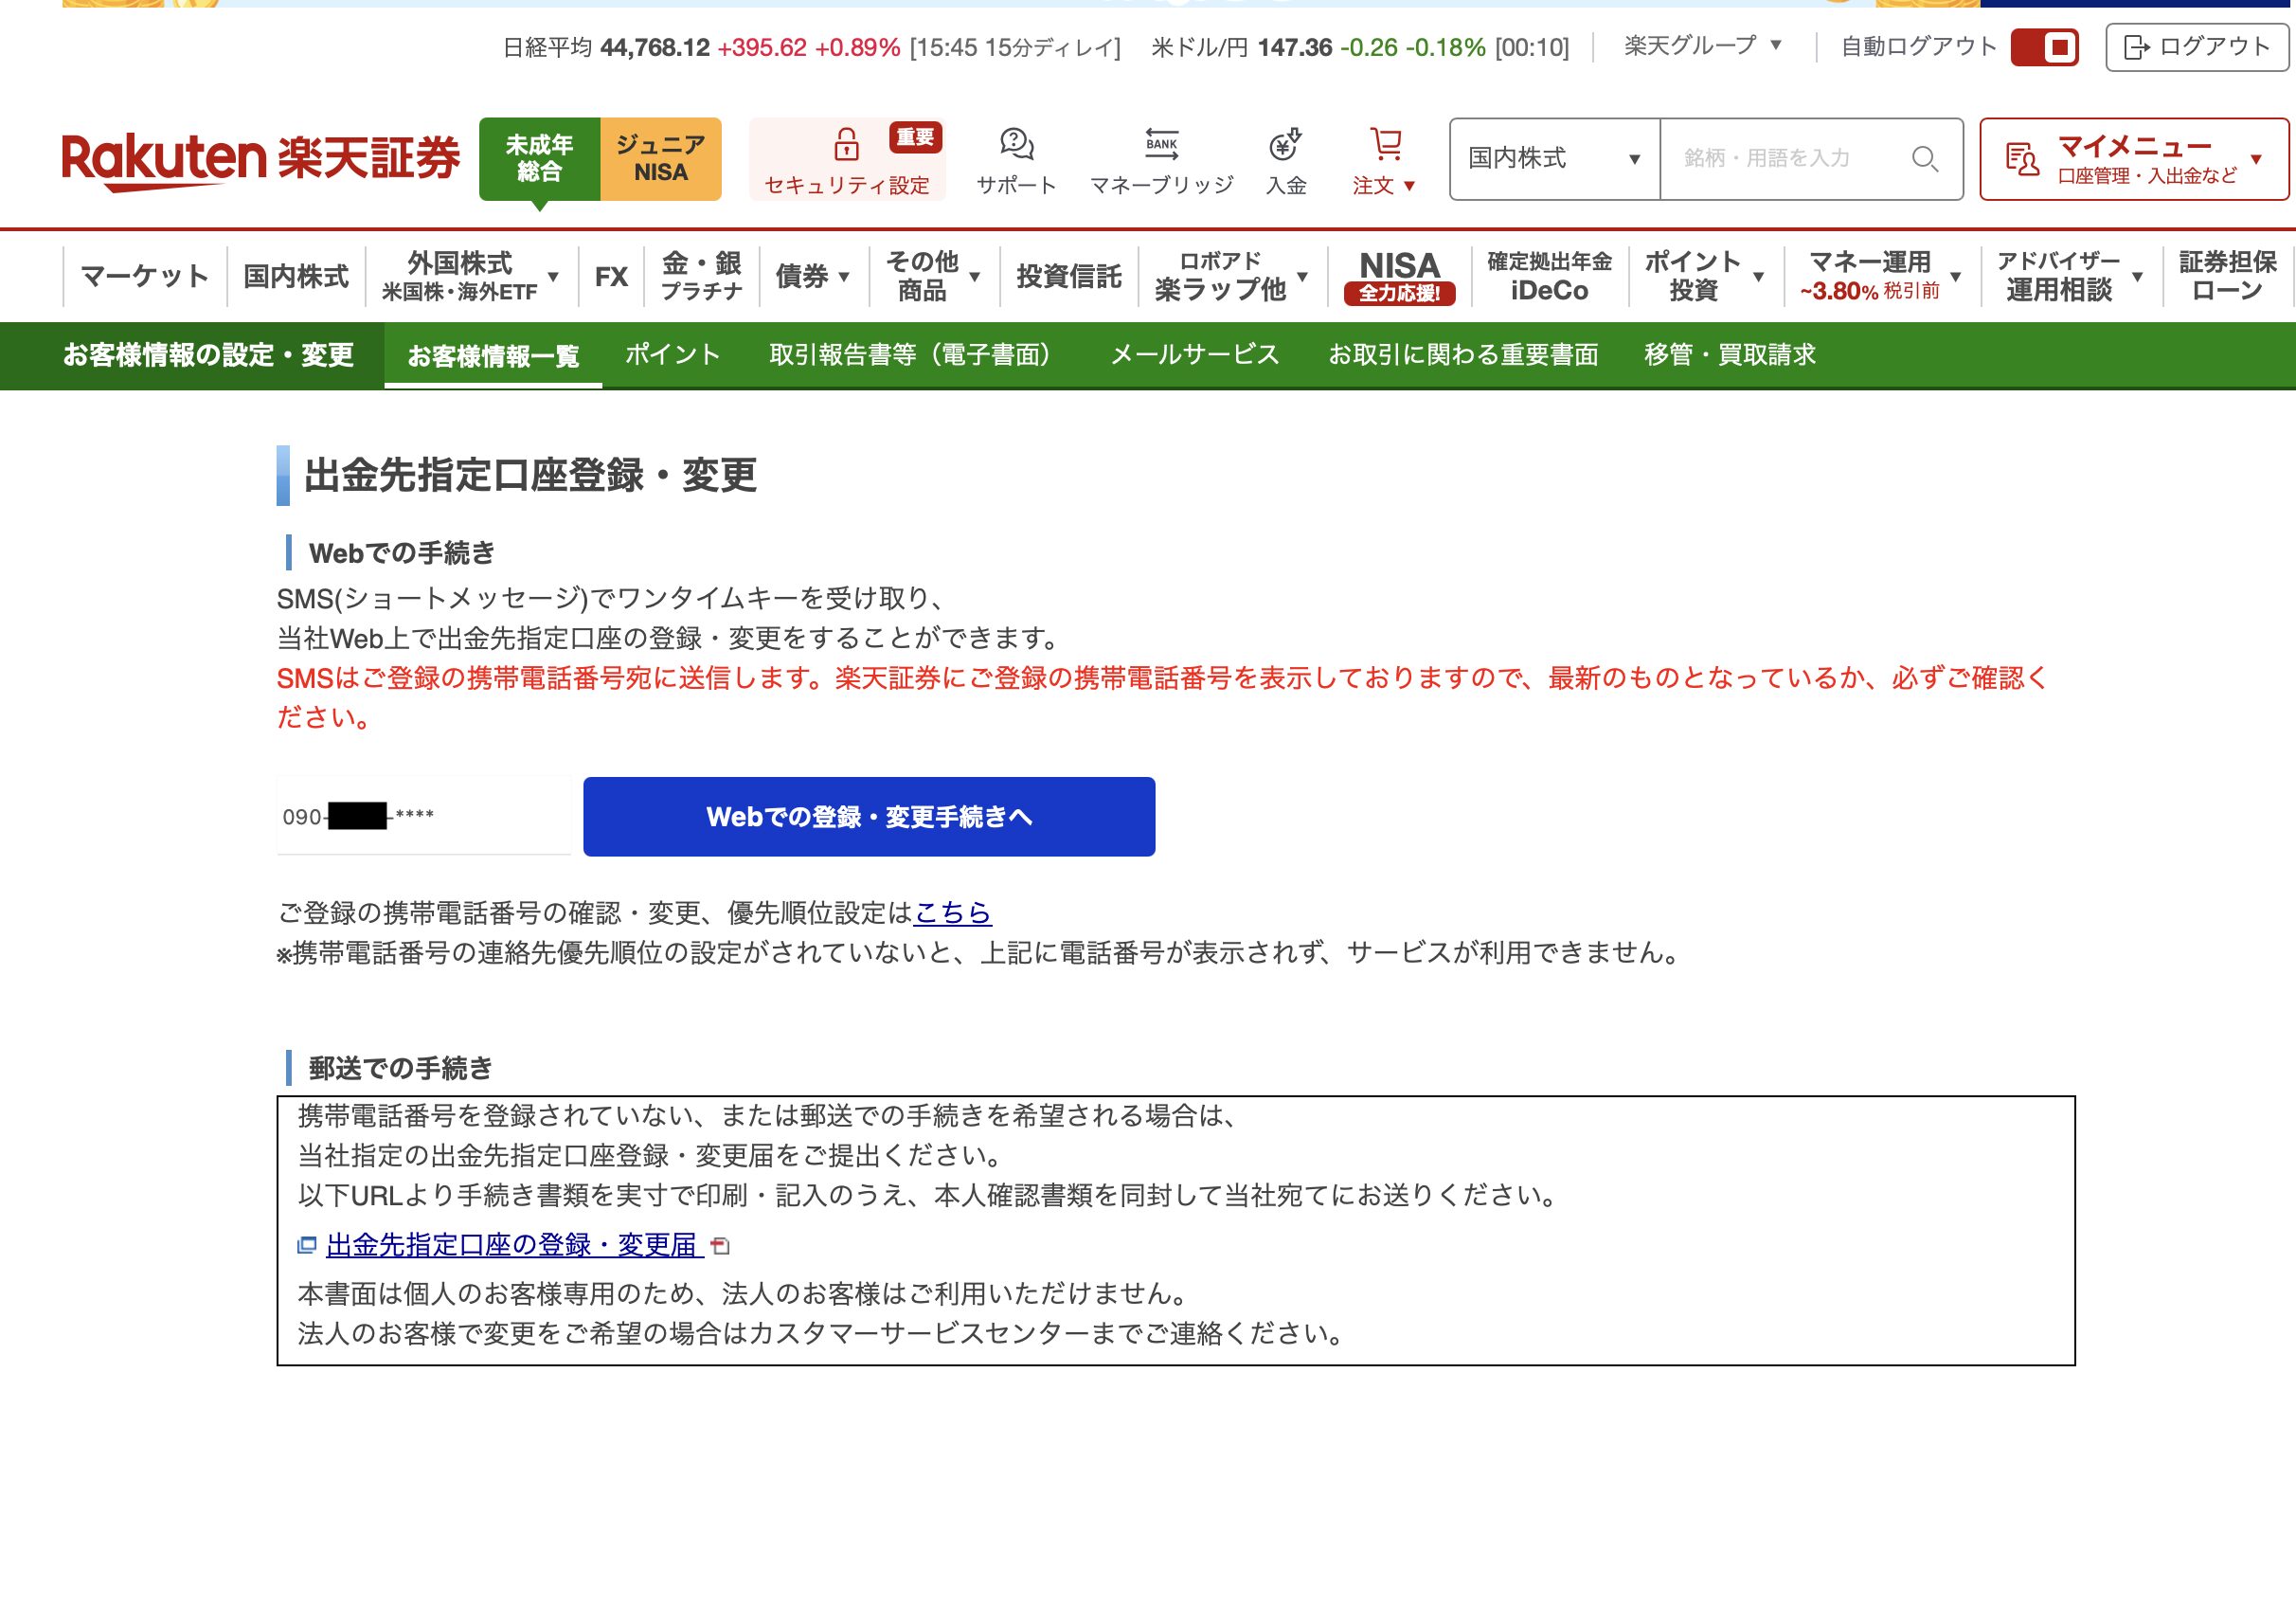The height and width of the screenshot is (1607, 2296).
Task: Click the search magnifier icon
Action: pos(1923,158)
